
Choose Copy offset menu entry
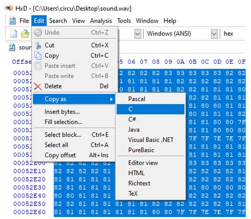tap(74, 155)
